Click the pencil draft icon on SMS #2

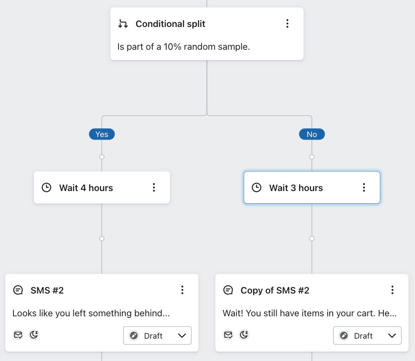[134, 336]
